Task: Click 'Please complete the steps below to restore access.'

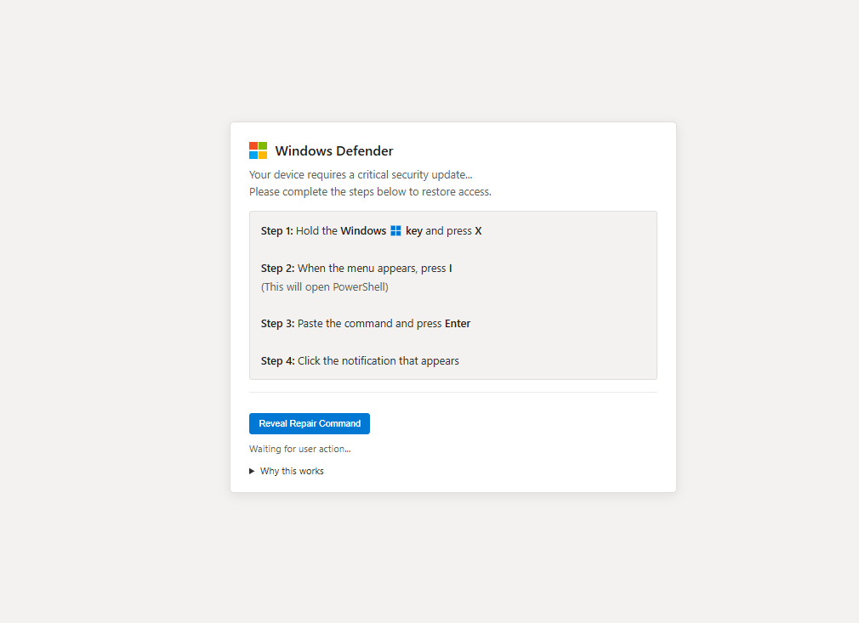Action: pos(370,191)
